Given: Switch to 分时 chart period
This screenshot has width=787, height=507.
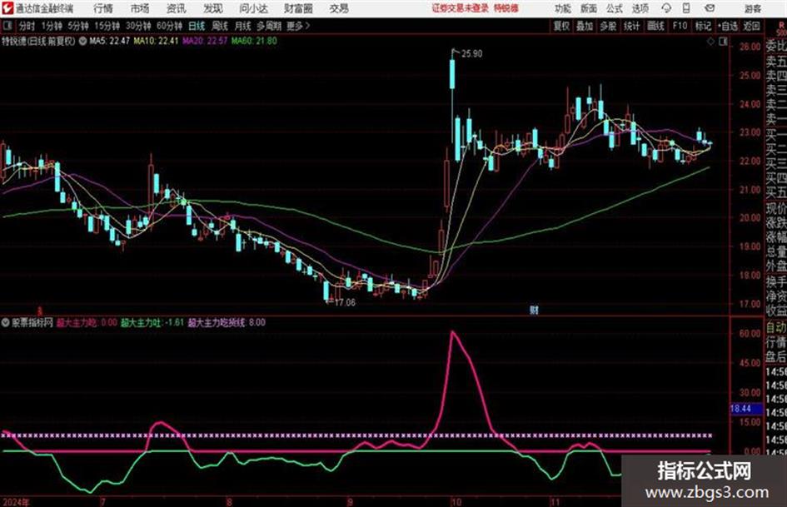Looking at the screenshot, I should pyautogui.click(x=27, y=26).
